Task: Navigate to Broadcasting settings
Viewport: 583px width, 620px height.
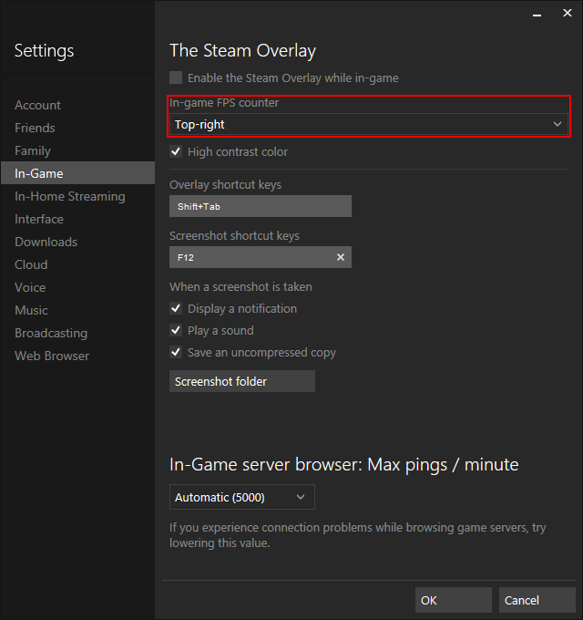Action: (x=51, y=334)
